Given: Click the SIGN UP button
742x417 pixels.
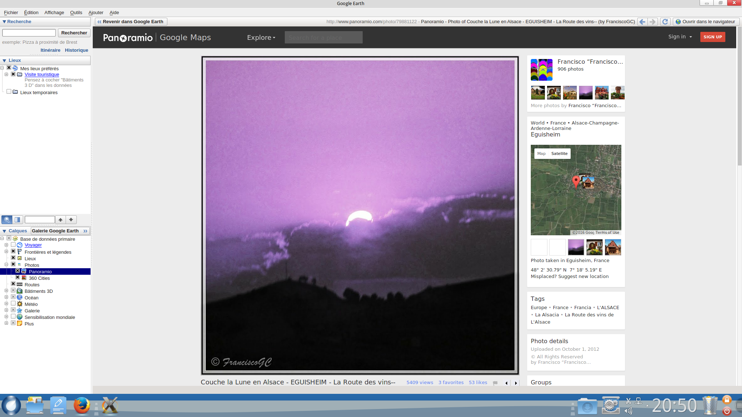Looking at the screenshot, I should tap(712, 37).
